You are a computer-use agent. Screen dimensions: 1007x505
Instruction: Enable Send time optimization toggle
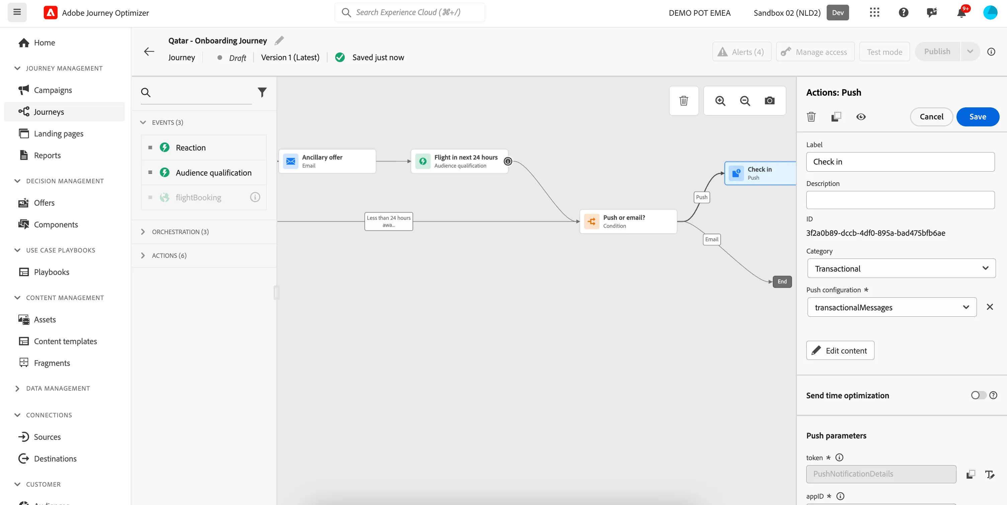click(x=978, y=395)
